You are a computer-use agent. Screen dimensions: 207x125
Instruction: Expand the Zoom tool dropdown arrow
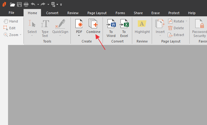pyautogui.click(x=21, y=35)
